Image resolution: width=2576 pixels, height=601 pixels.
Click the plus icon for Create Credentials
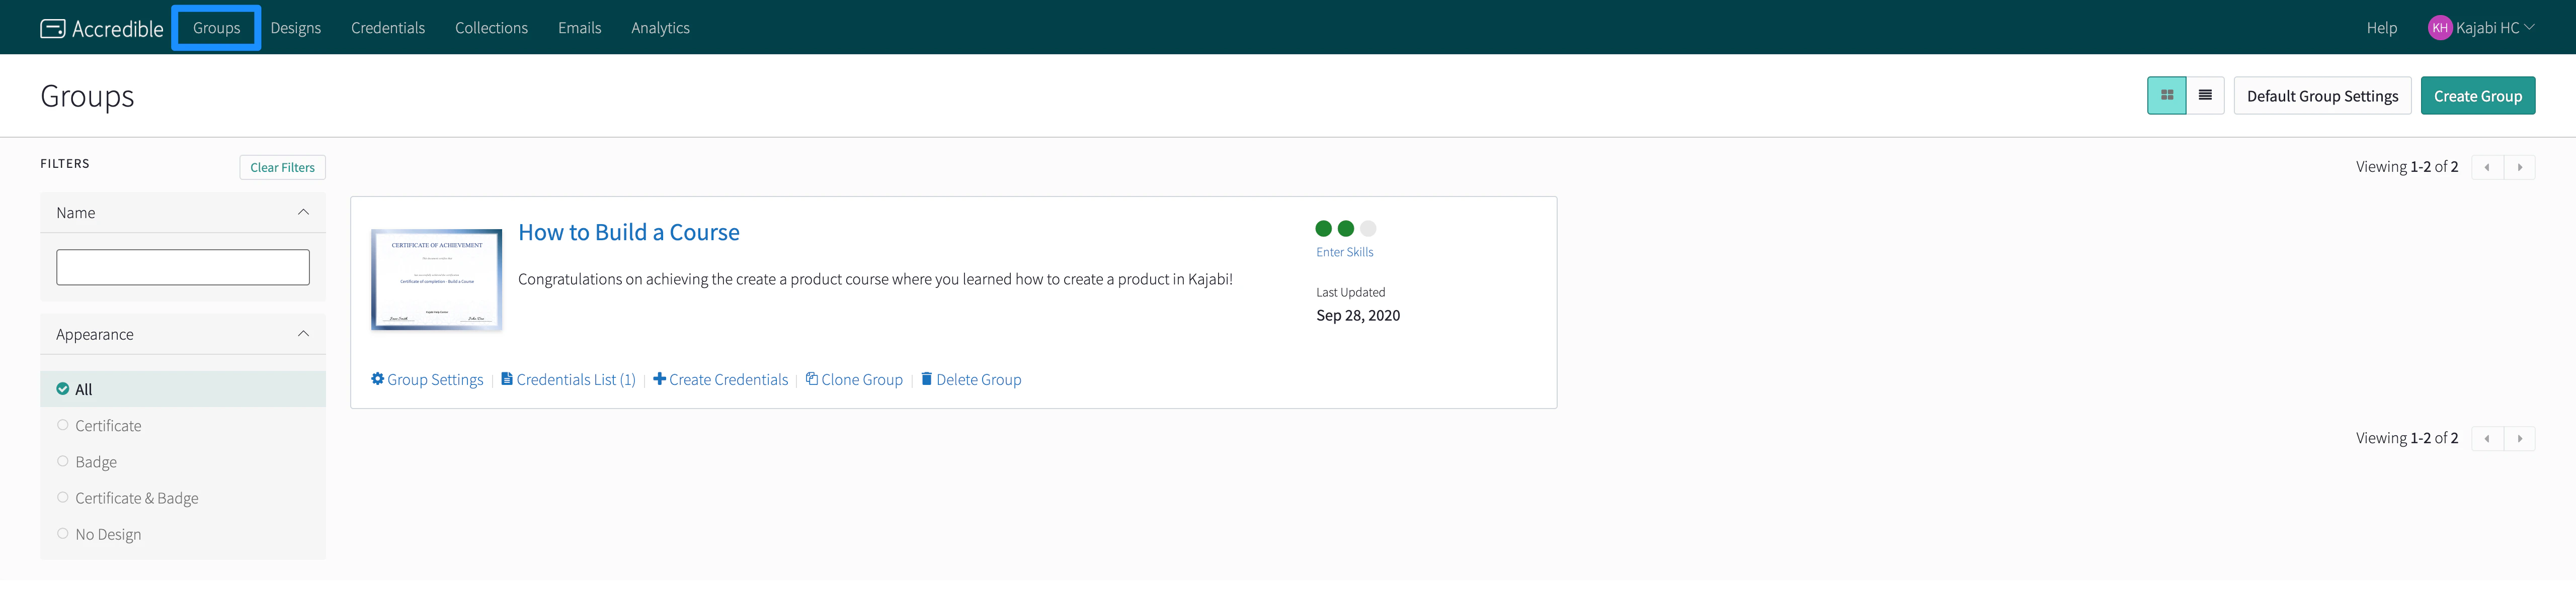[659, 379]
